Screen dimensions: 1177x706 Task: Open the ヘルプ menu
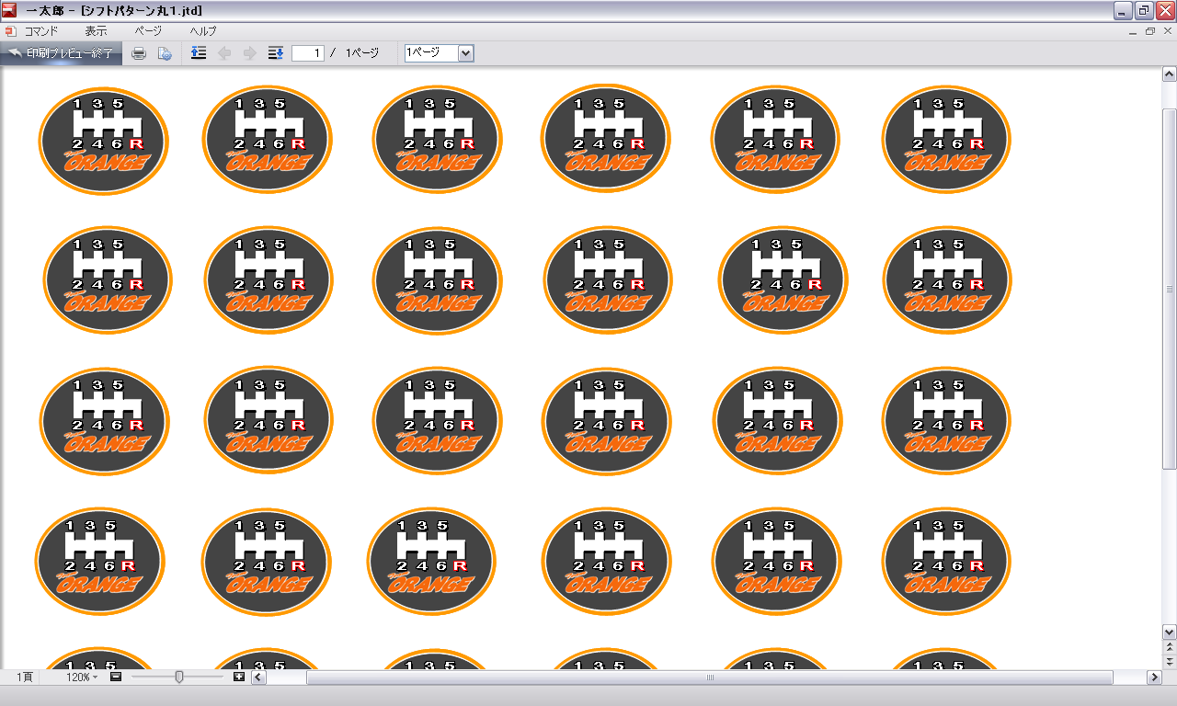coord(203,30)
